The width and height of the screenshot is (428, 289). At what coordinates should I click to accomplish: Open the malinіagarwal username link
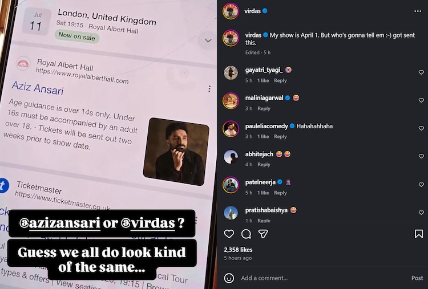point(264,98)
